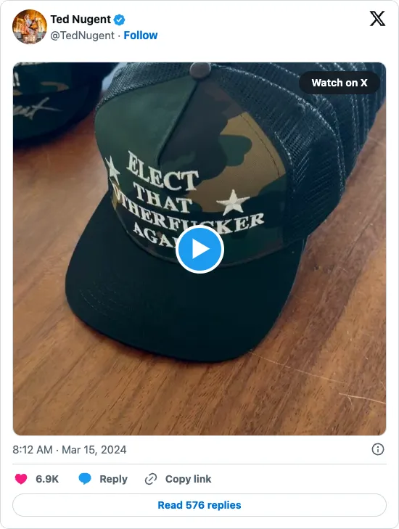Click the Copy link text
399x529 pixels.
[x=188, y=479]
